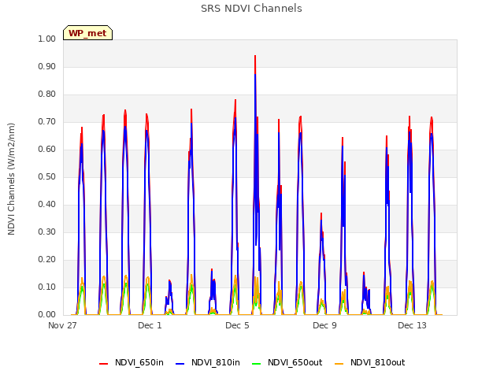The height and width of the screenshot is (378, 504).
Task: Click the SRS NDVI Channels chart title
Action: 251,9
